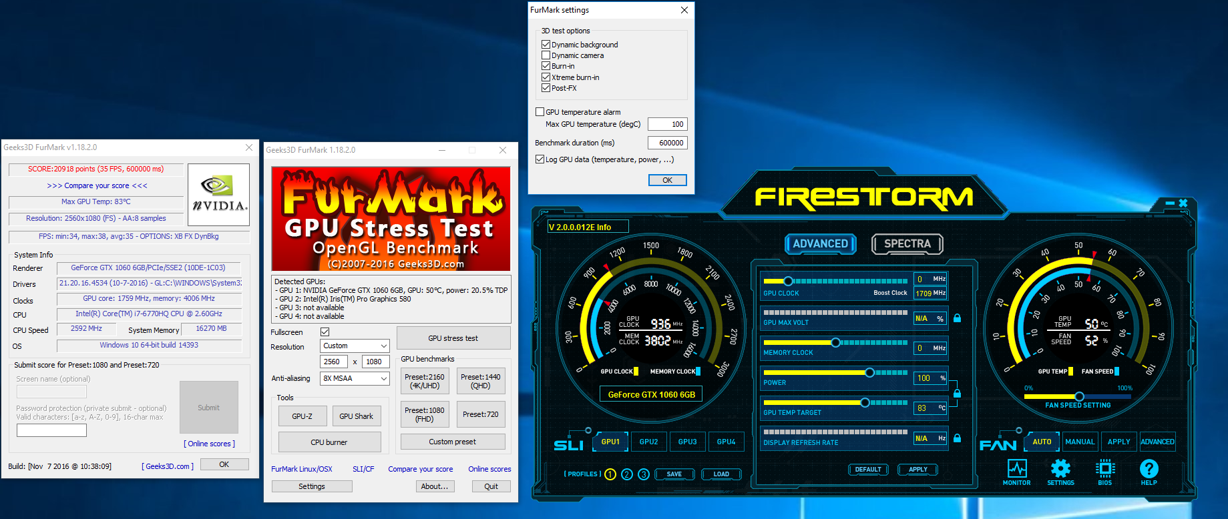The height and width of the screenshot is (519, 1228).
Task: Click the FurMark GPU Stress Test banner
Action: 391,219
